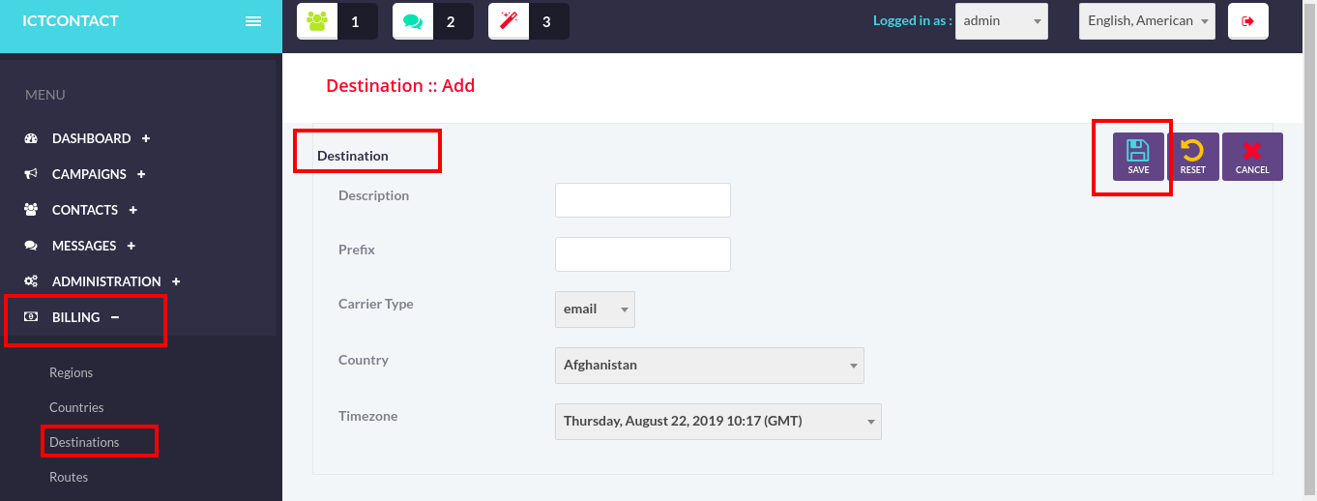Click the Dashboard gauge icon
This screenshot has height=501, width=1317.
point(31,138)
